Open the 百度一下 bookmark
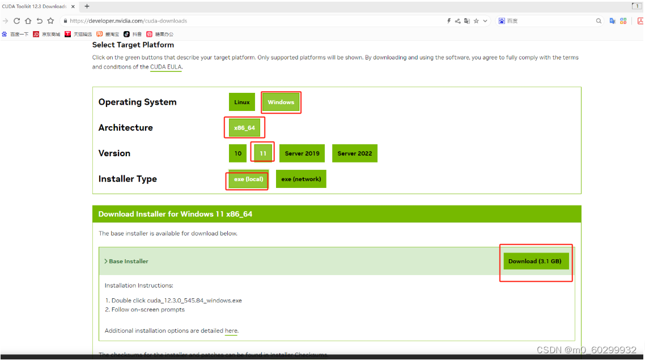Viewport: 645px width, 360px height. (x=15, y=34)
